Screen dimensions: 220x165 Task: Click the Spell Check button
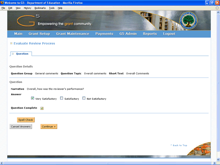click(26, 120)
